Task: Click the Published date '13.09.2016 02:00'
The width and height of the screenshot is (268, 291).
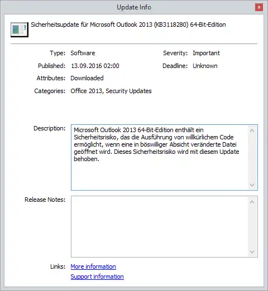Action: click(95, 66)
